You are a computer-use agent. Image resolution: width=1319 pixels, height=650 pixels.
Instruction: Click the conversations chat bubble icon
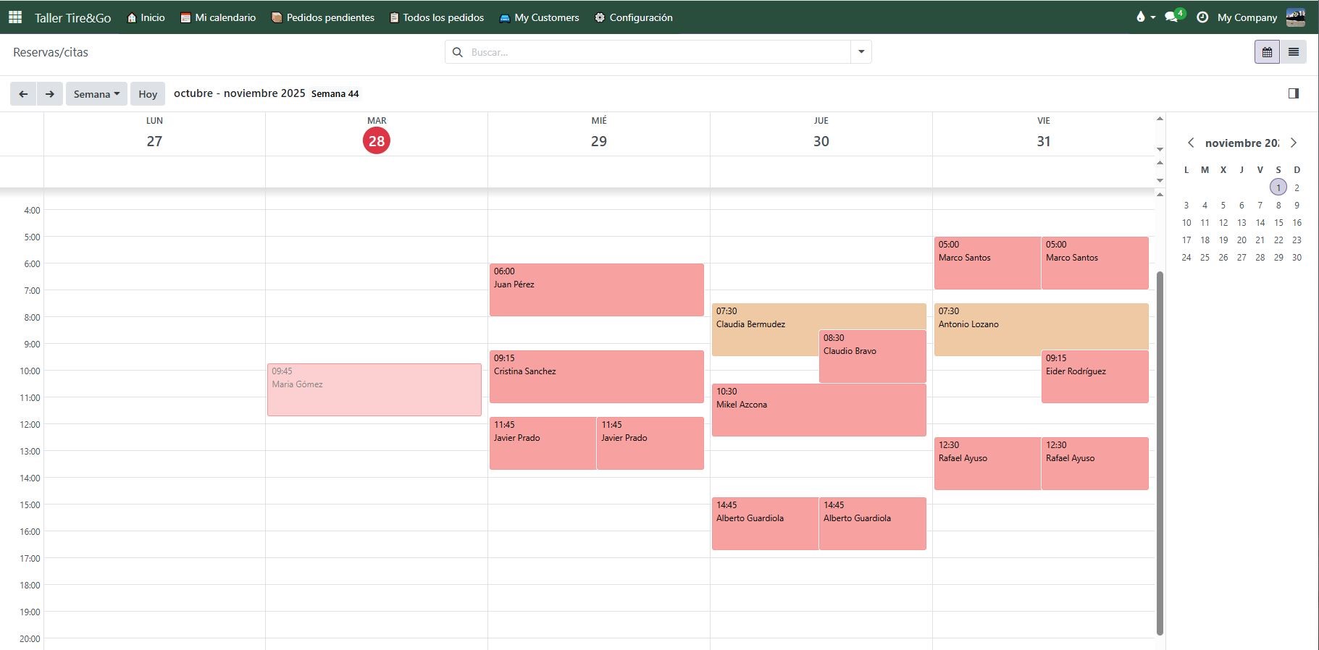[x=1171, y=17]
